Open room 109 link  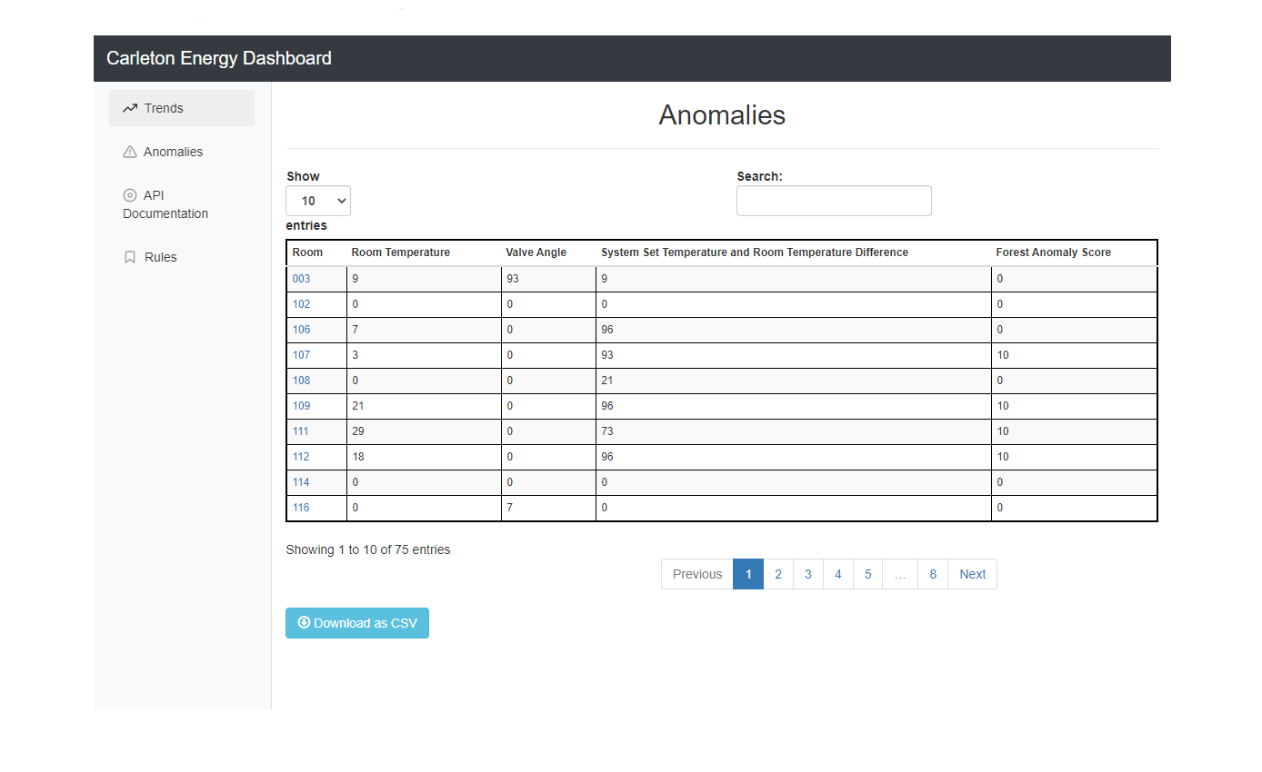click(x=301, y=406)
